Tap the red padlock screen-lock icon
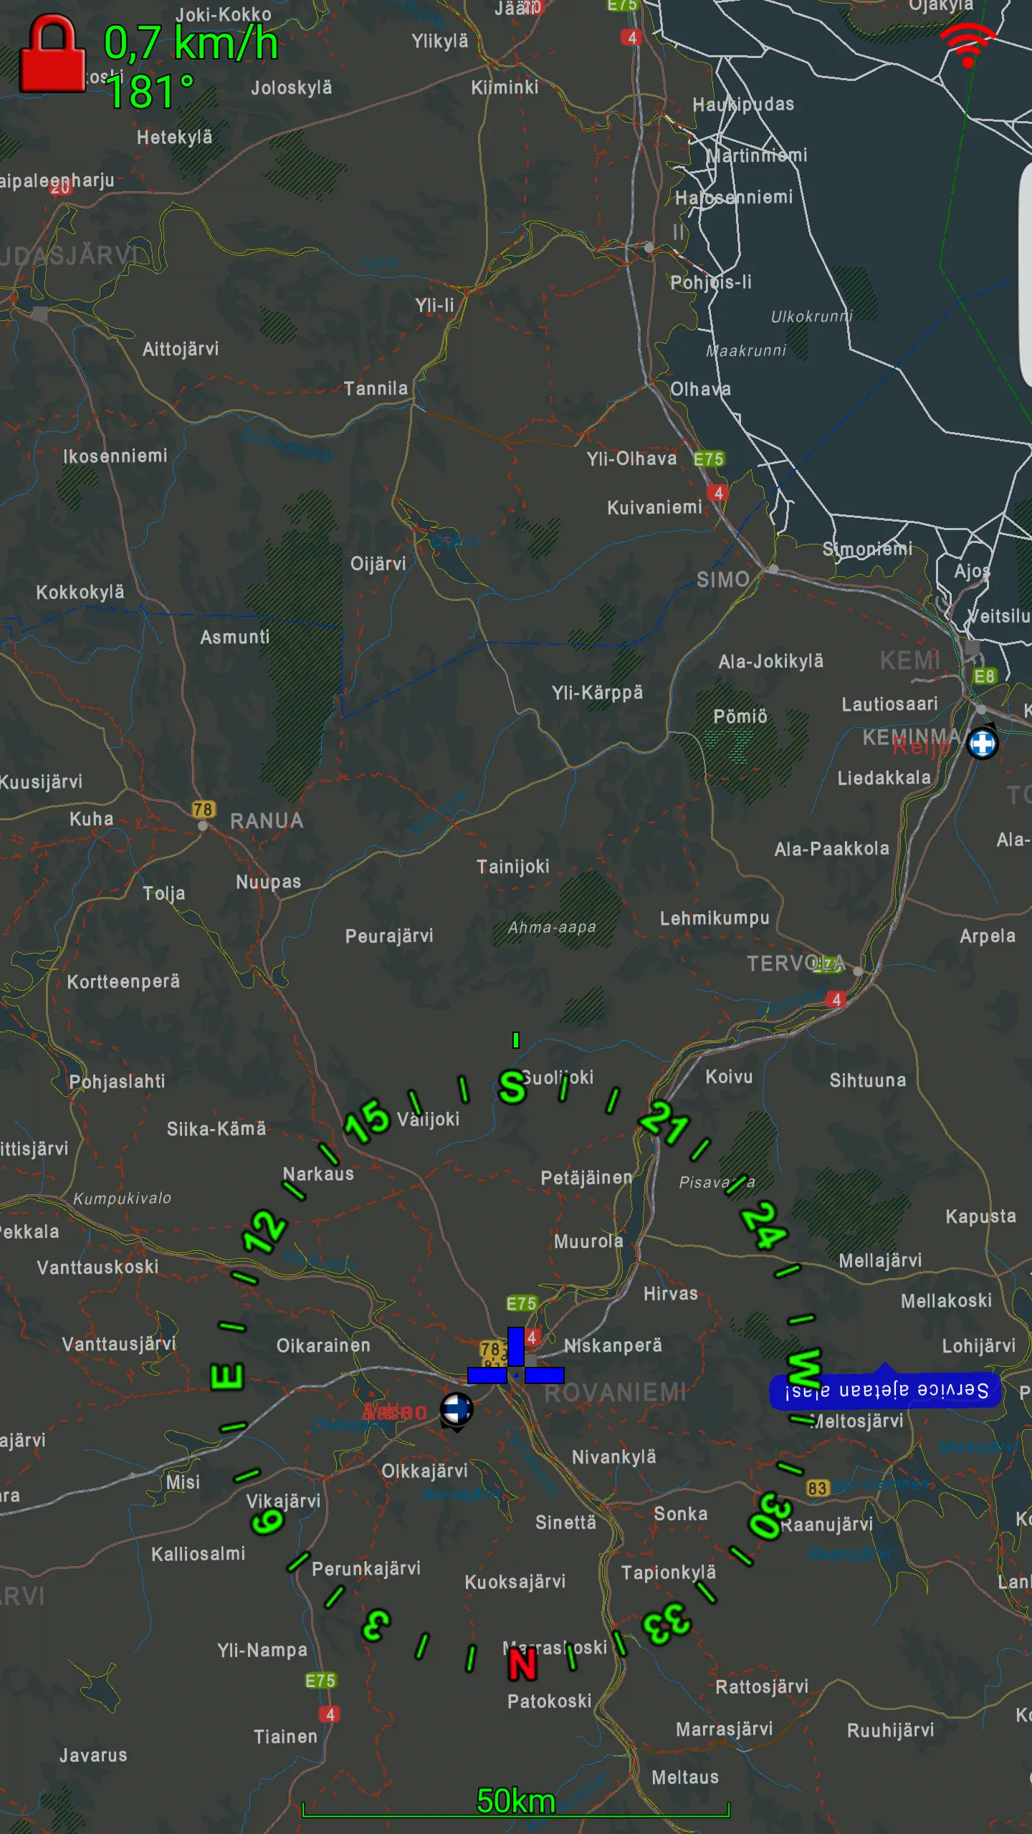This screenshot has height=1834, width=1032. click(52, 54)
